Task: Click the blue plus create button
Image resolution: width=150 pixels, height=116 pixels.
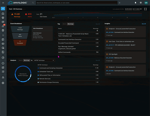Action: [x=3, y=9]
